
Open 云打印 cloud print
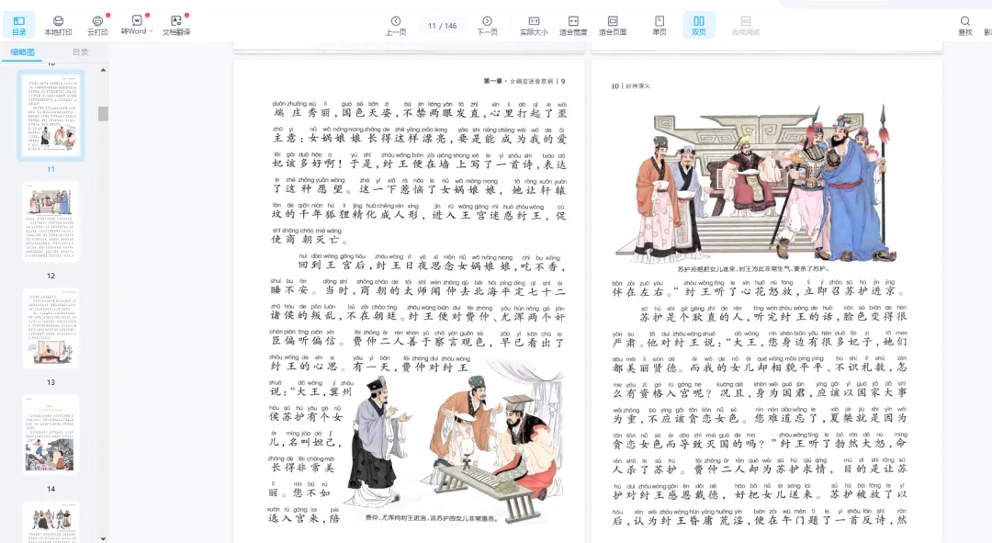[x=97, y=26]
